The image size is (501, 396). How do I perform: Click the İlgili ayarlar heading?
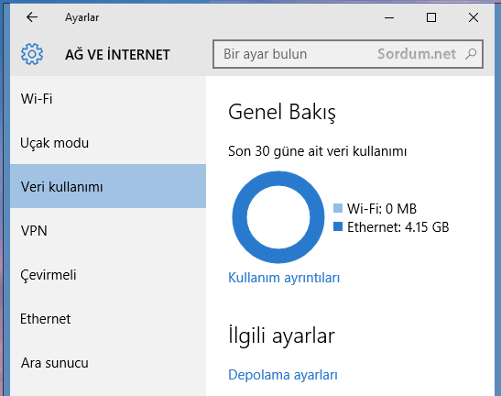(281, 335)
